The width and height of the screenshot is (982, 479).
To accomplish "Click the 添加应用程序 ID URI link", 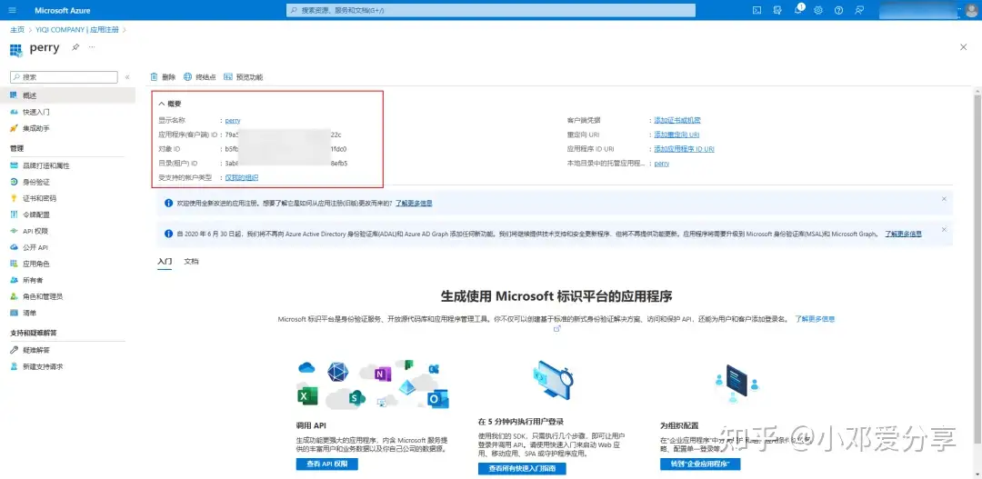I will (684, 149).
